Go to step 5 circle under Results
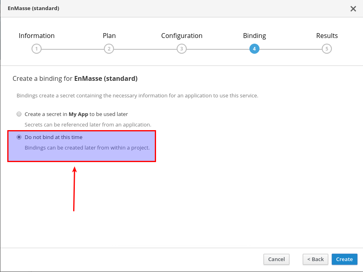This screenshot has width=363, height=272. 327,49
